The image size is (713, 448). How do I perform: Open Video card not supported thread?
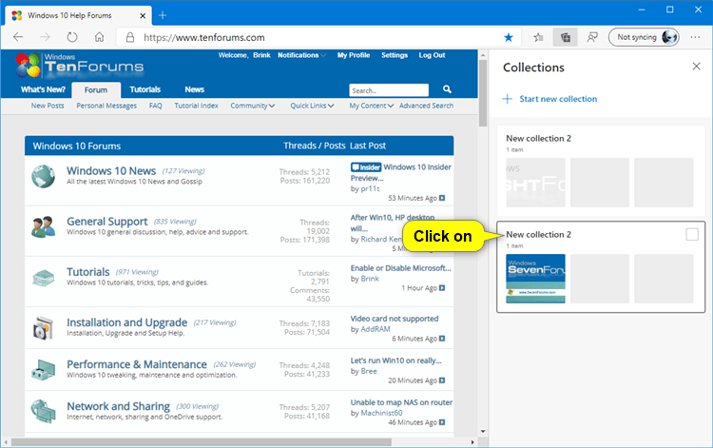395,319
